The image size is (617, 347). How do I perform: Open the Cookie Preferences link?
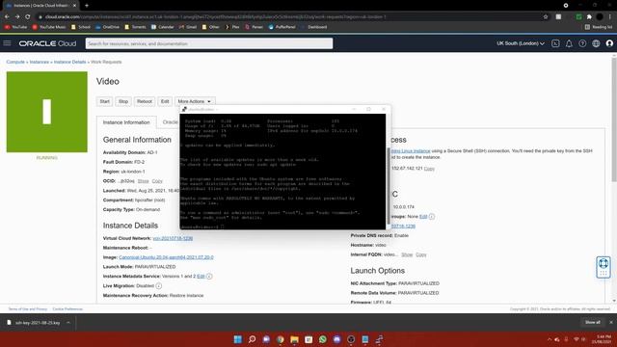point(67,309)
